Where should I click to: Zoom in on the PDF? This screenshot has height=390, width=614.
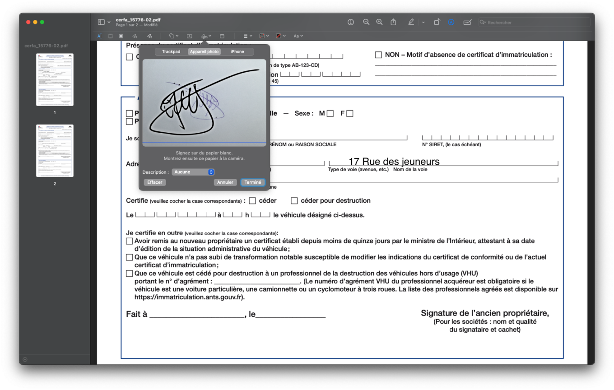tap(380, 22)
